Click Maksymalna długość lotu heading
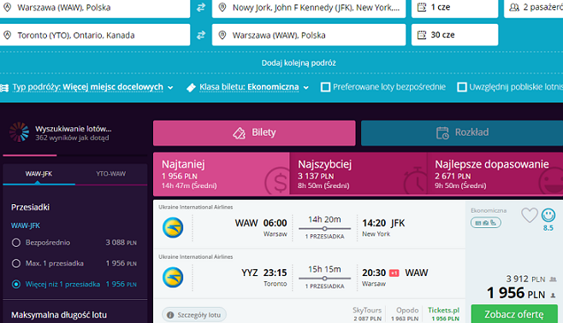This screenshot has height=323, width=563. click(x=59, y=315)
